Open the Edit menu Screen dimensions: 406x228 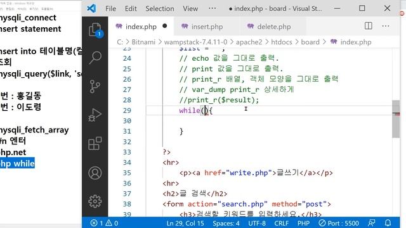click(131, 8)
